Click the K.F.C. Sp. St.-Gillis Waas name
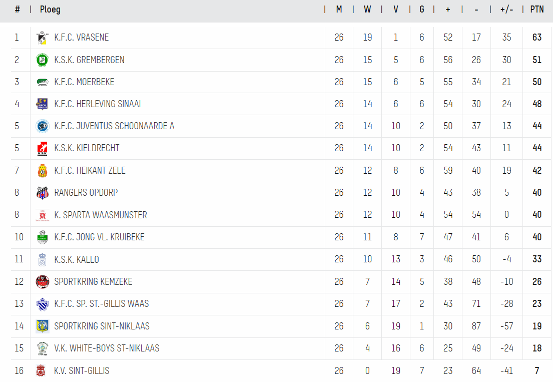The height and width of the screenshot is (384, 553). (102, 304)
